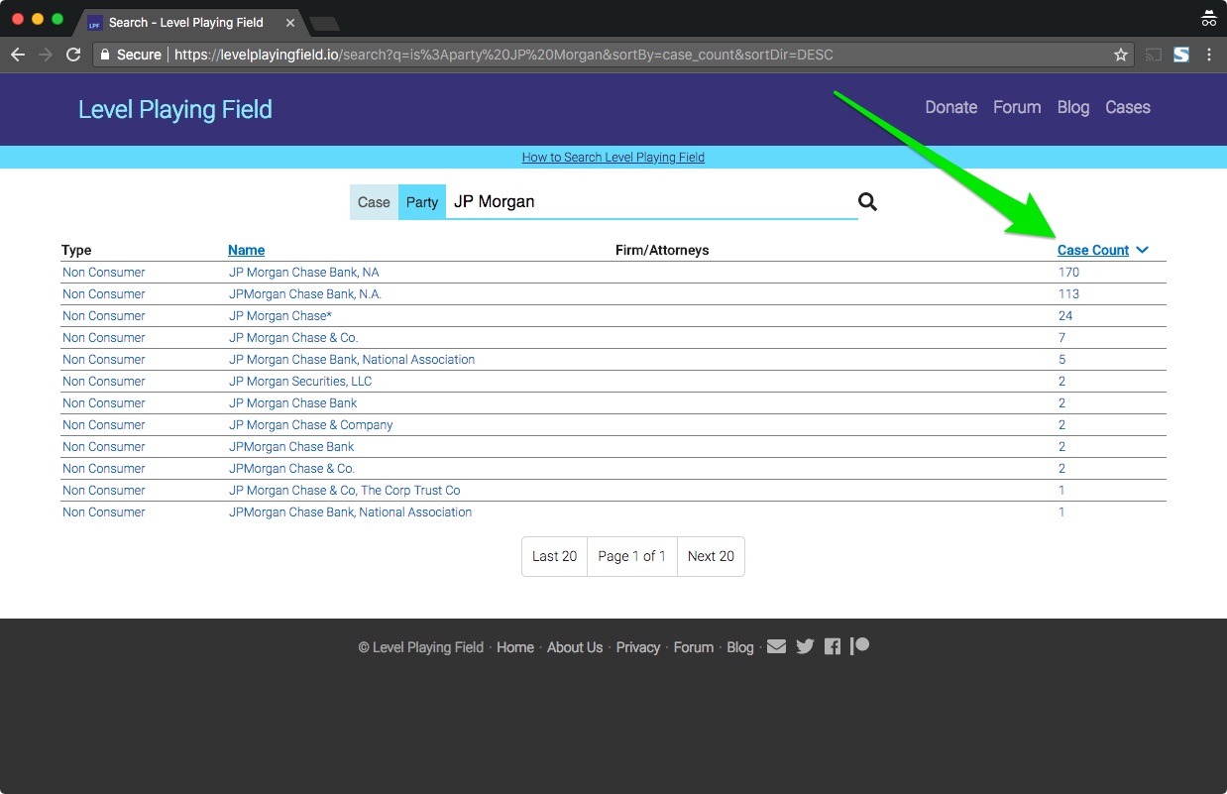Screen dimensions: 1227x794
Task: Click Non Consumer in JP Morgan Securities row
Action: tap(104, 381)
